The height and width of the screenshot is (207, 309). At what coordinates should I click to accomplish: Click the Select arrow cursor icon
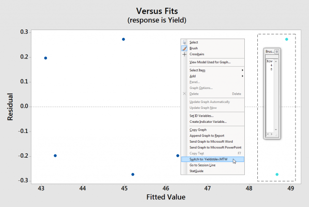(184, 43)
